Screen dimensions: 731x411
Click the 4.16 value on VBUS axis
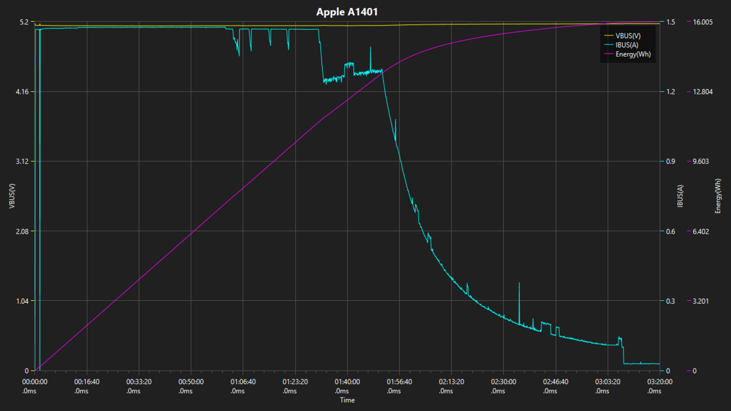[23, 91]
